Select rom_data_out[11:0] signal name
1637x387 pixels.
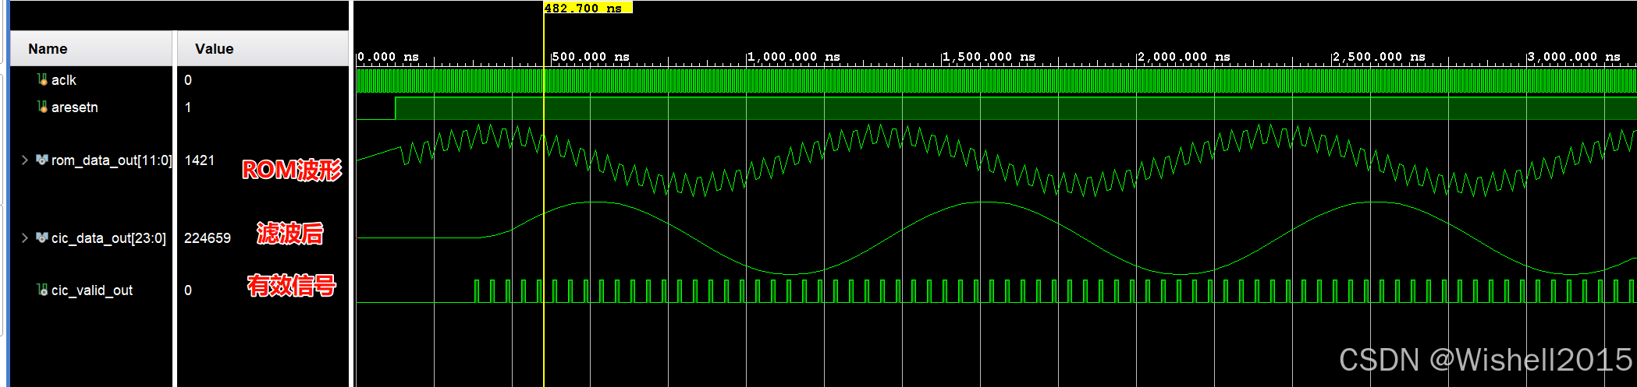coord(111,160)
